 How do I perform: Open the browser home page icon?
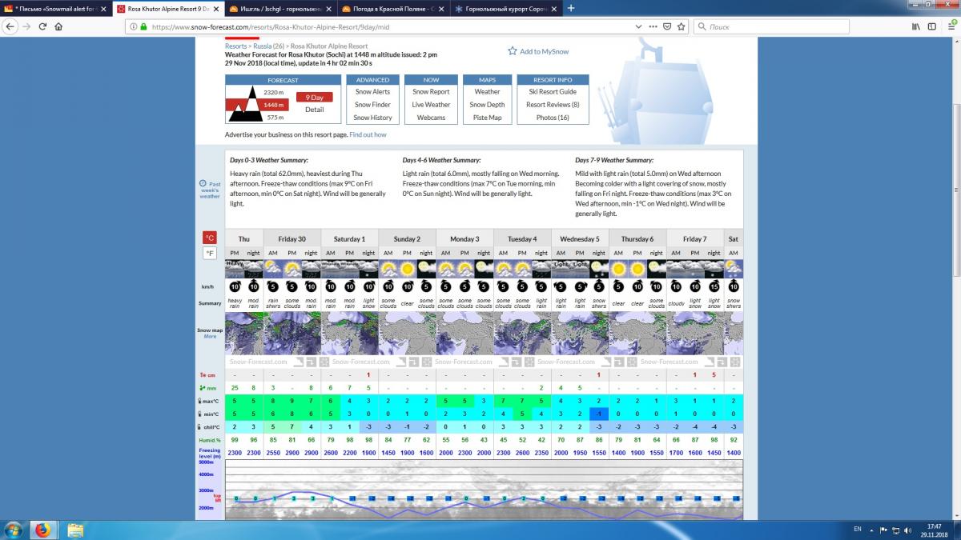(x=58, y=26)
